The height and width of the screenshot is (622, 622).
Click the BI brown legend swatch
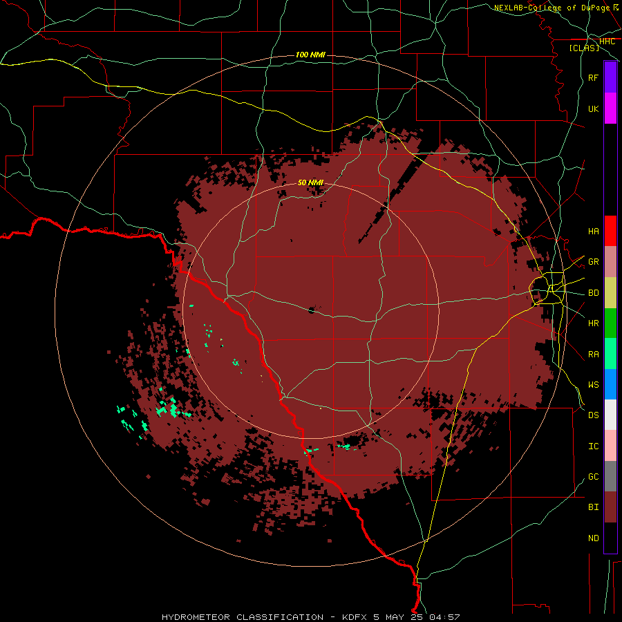pos(610,507)
